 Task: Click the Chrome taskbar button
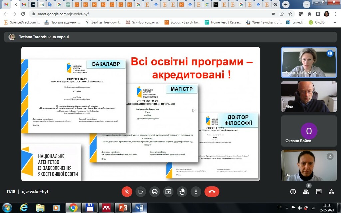pos(73,208)
